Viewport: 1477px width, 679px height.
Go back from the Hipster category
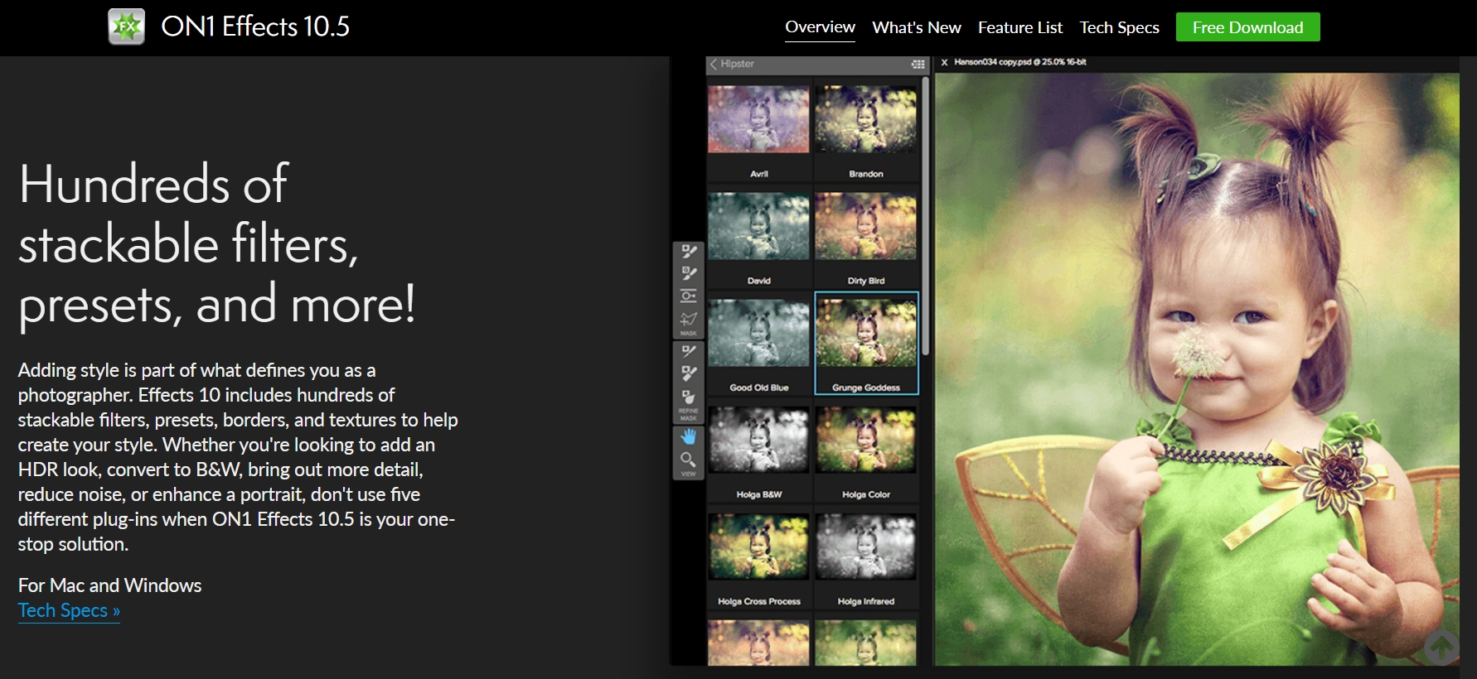pos(713,64)
